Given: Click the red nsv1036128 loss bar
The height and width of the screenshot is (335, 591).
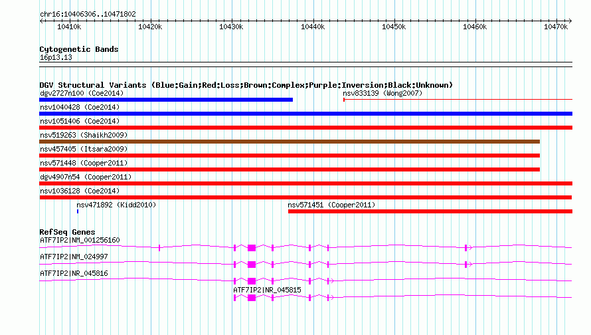Looking at the screenshot, I should point(305,197).
